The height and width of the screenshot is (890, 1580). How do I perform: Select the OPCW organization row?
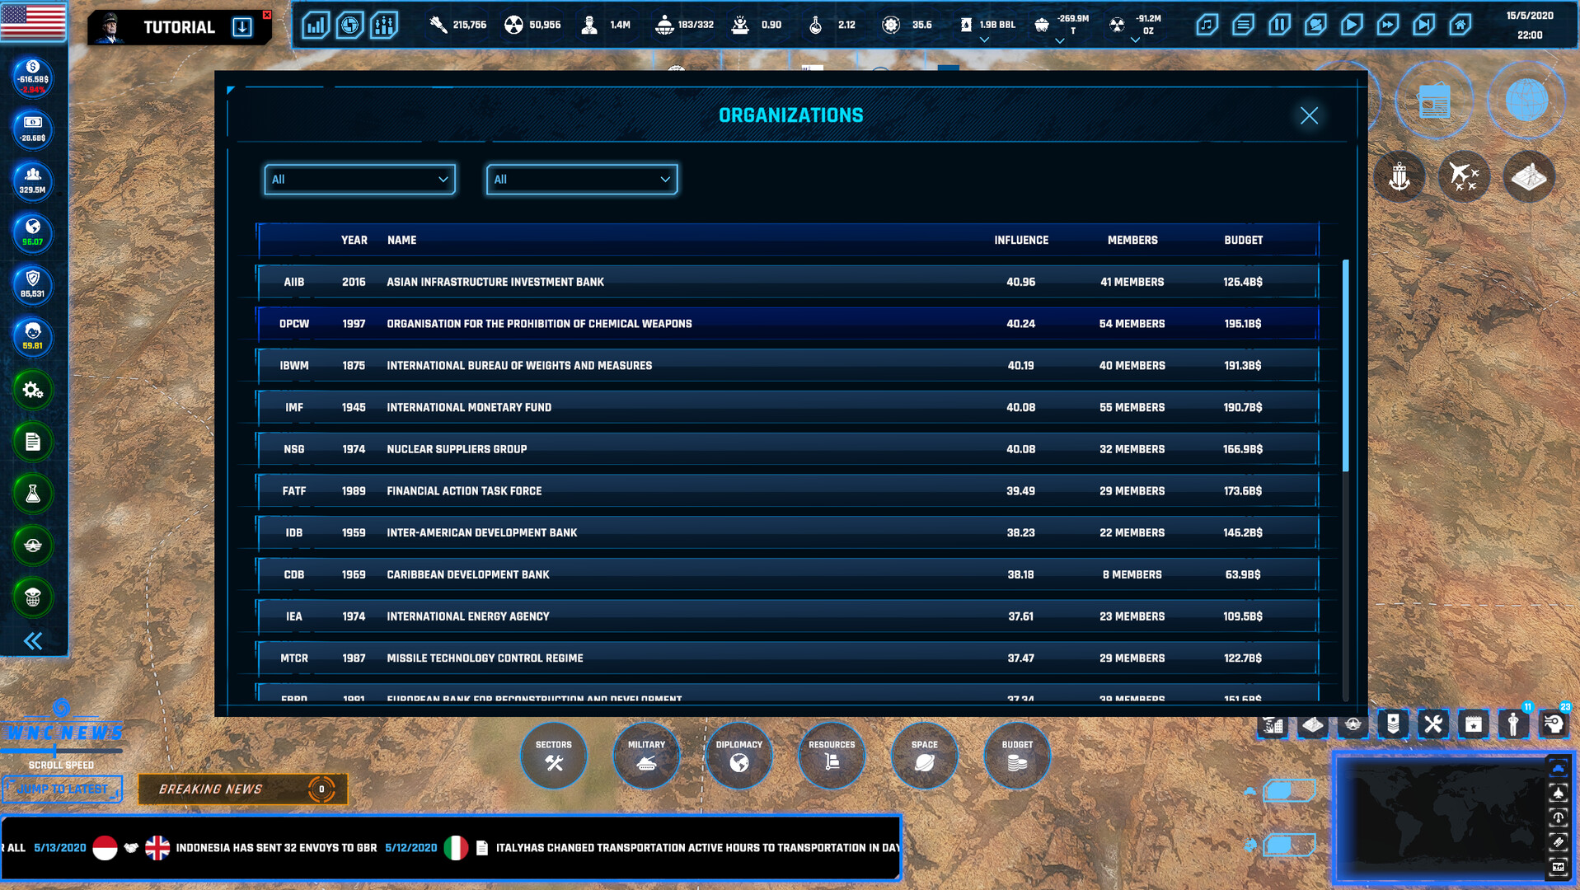[788, 324]
